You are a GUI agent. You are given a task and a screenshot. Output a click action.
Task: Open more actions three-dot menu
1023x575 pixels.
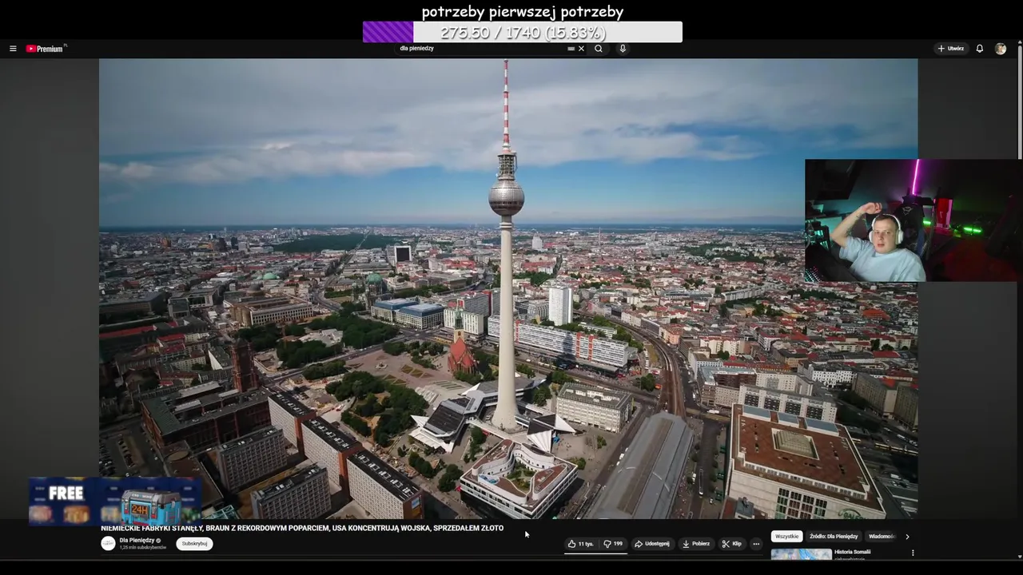click(x=756, y=544)
